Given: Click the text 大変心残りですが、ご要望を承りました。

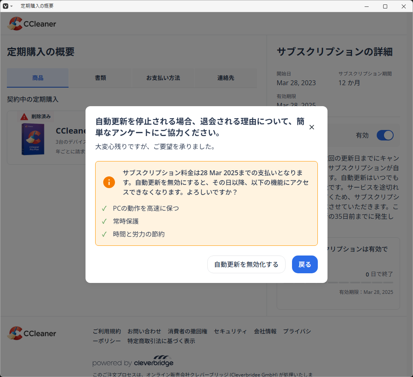Looking at the screenshot, I should point(156,147).
